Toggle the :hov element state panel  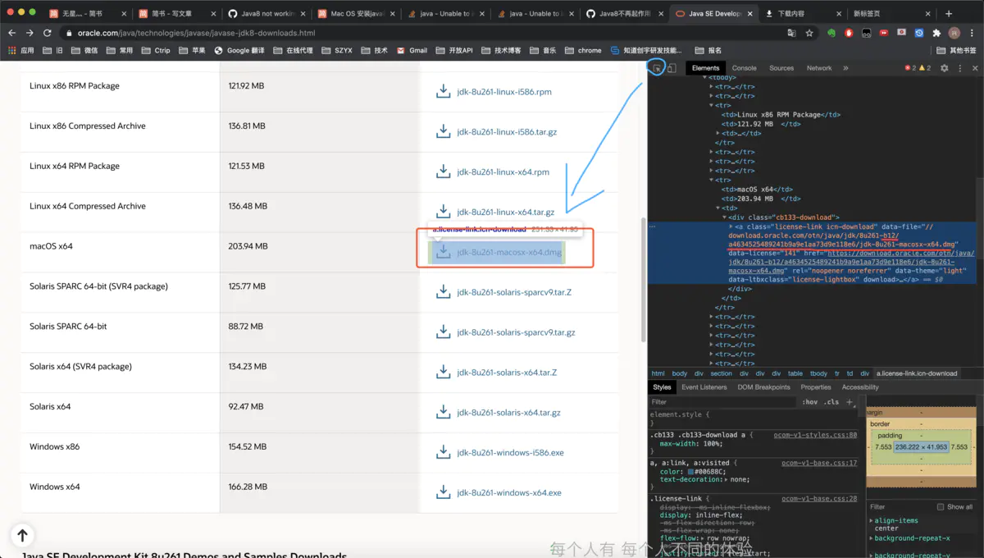[811, 402]
